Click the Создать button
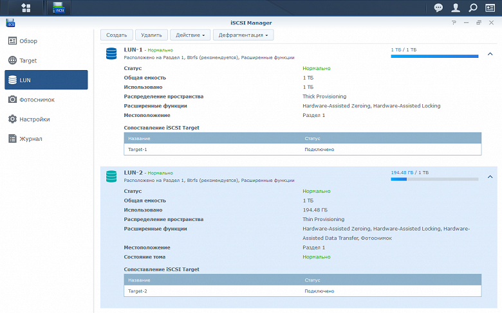Image resolution: width=502 pixels, height=313 pixels. [x=116, y=35]
